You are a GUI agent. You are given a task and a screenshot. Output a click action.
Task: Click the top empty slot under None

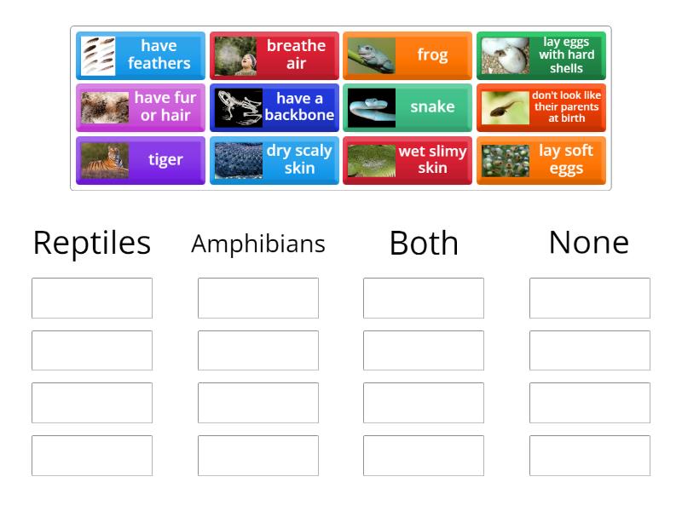(590, 298)
